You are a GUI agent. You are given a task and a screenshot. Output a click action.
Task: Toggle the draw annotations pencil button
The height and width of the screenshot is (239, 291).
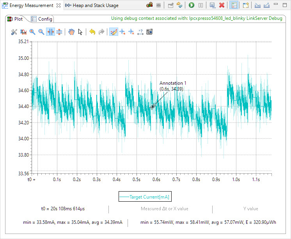114,32
